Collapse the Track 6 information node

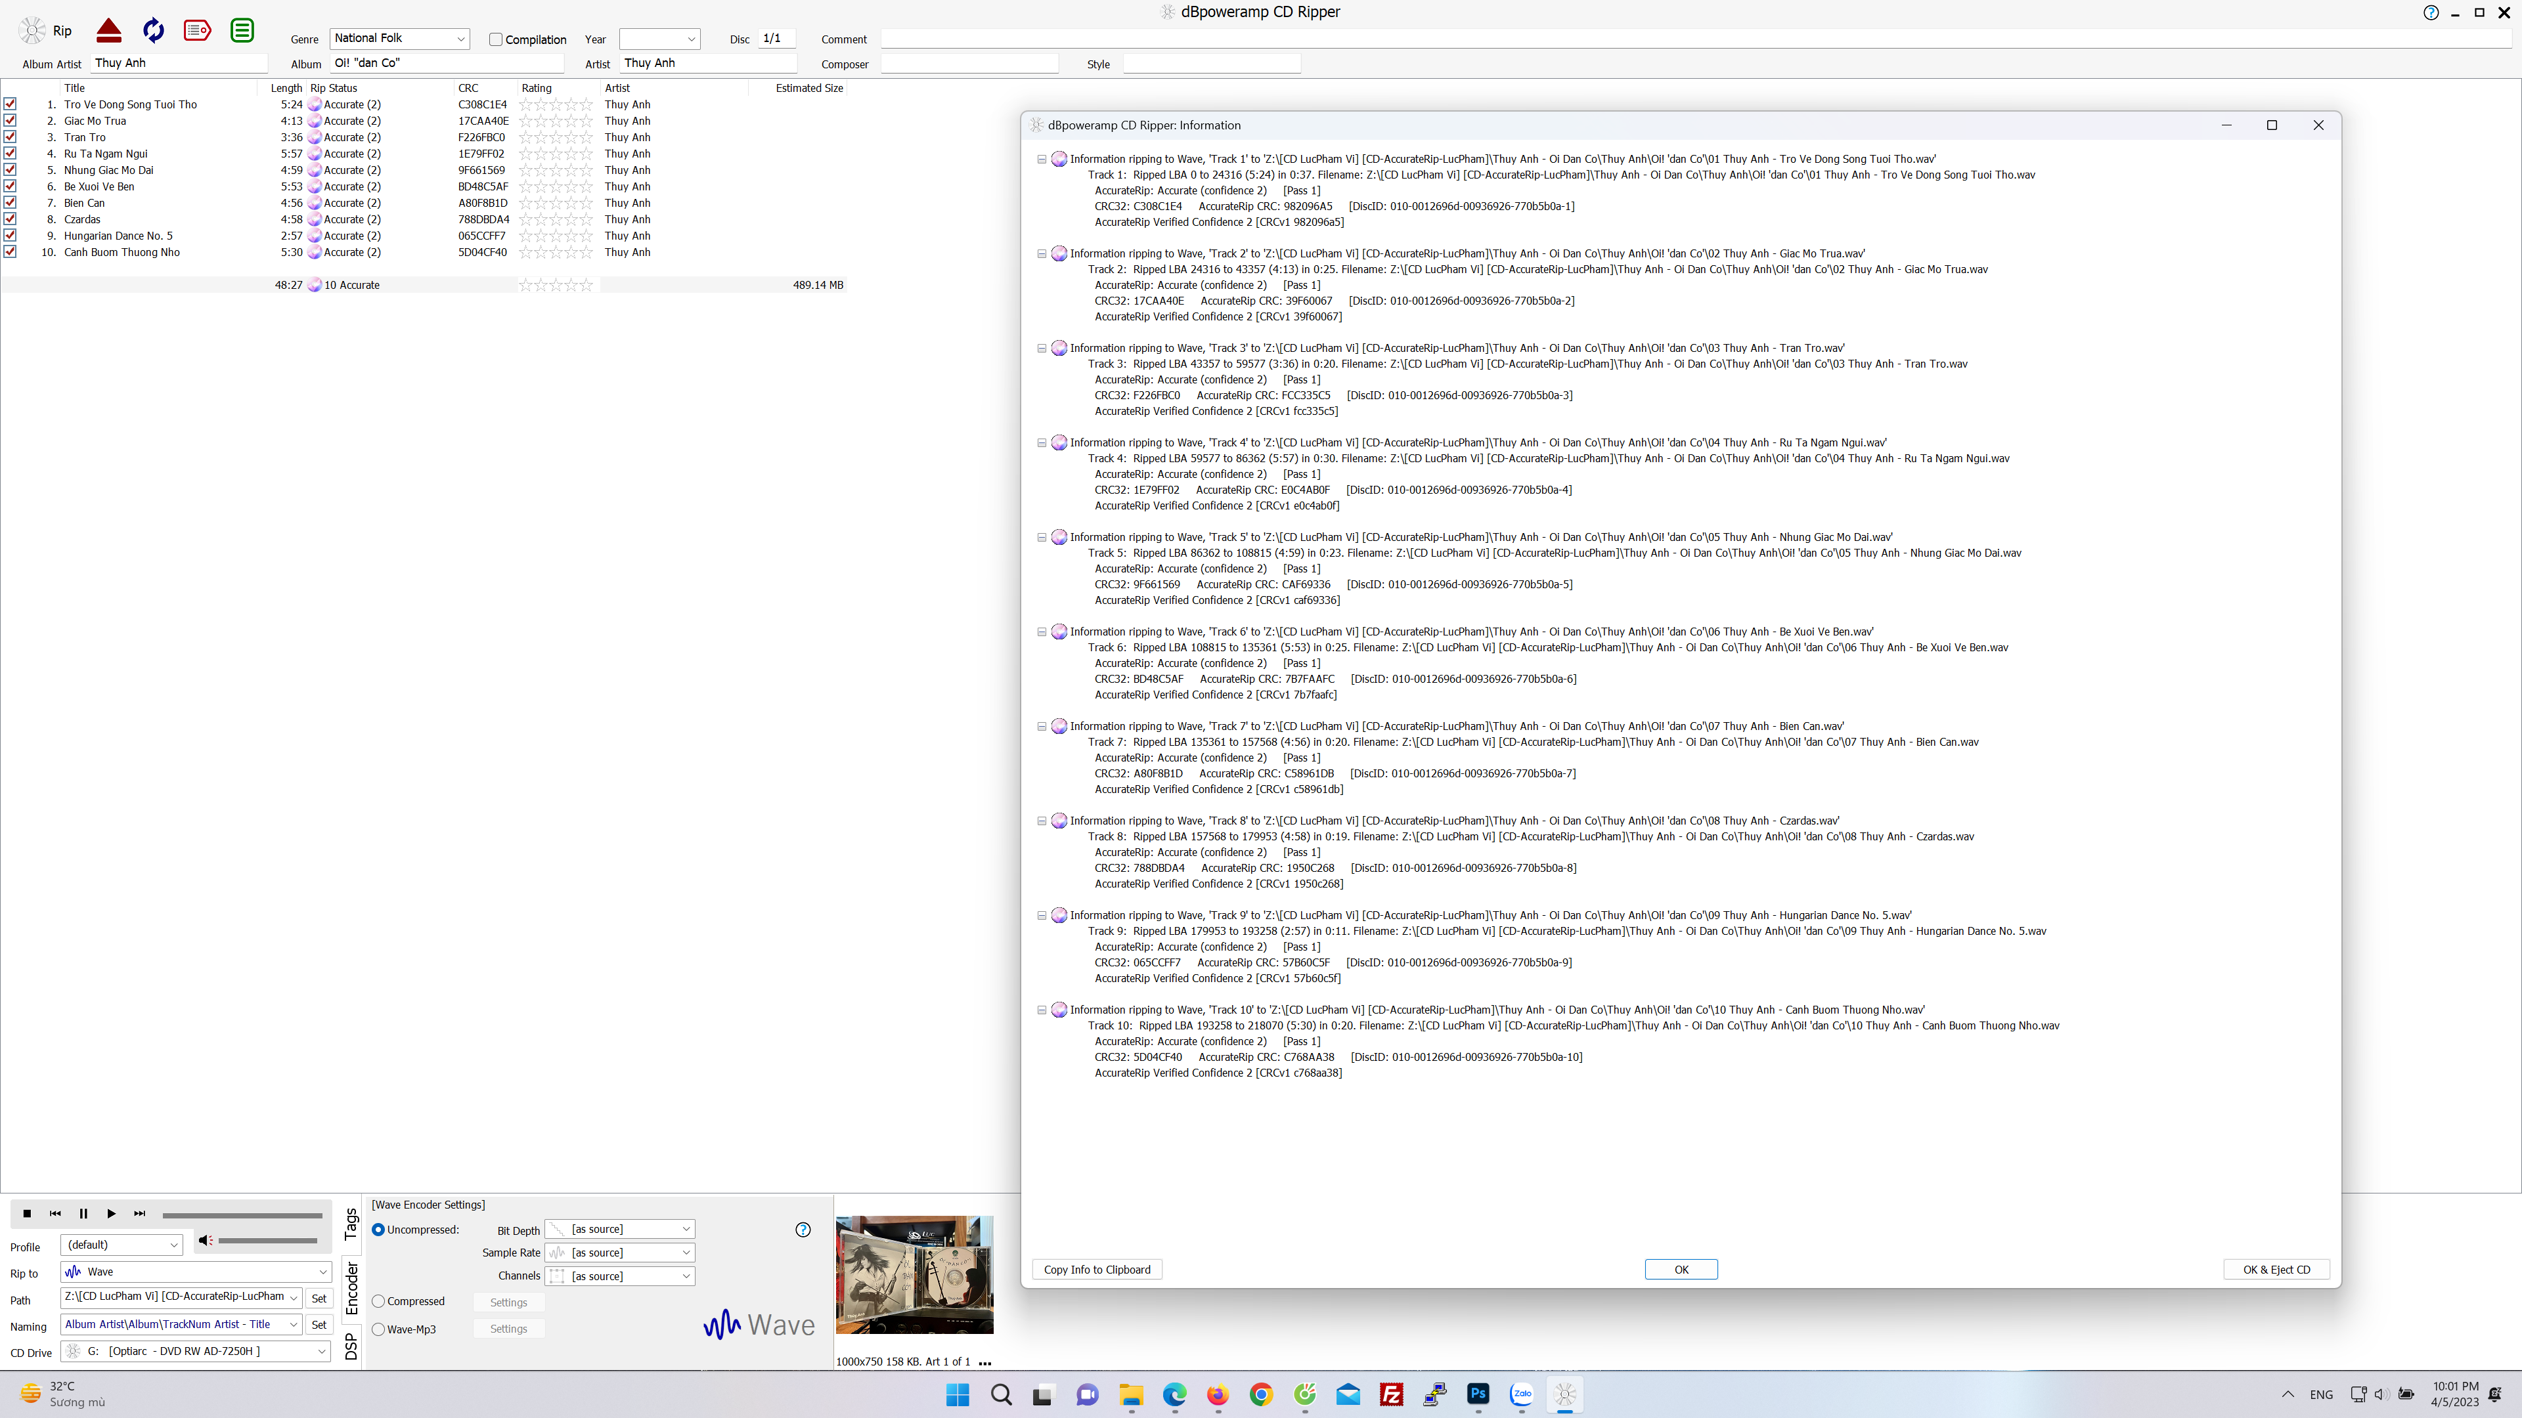[1042, 632]
